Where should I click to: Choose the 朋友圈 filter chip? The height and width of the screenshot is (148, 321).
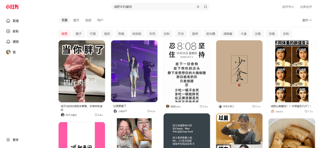click(x=210, y=34)
